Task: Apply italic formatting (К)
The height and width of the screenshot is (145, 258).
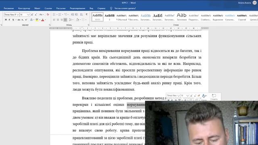Action: [x=9, y=20]
